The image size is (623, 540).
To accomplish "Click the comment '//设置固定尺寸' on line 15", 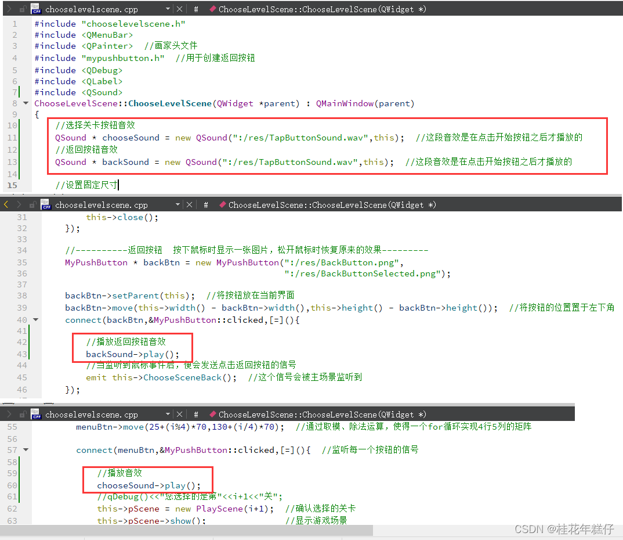I will point(86,185).
